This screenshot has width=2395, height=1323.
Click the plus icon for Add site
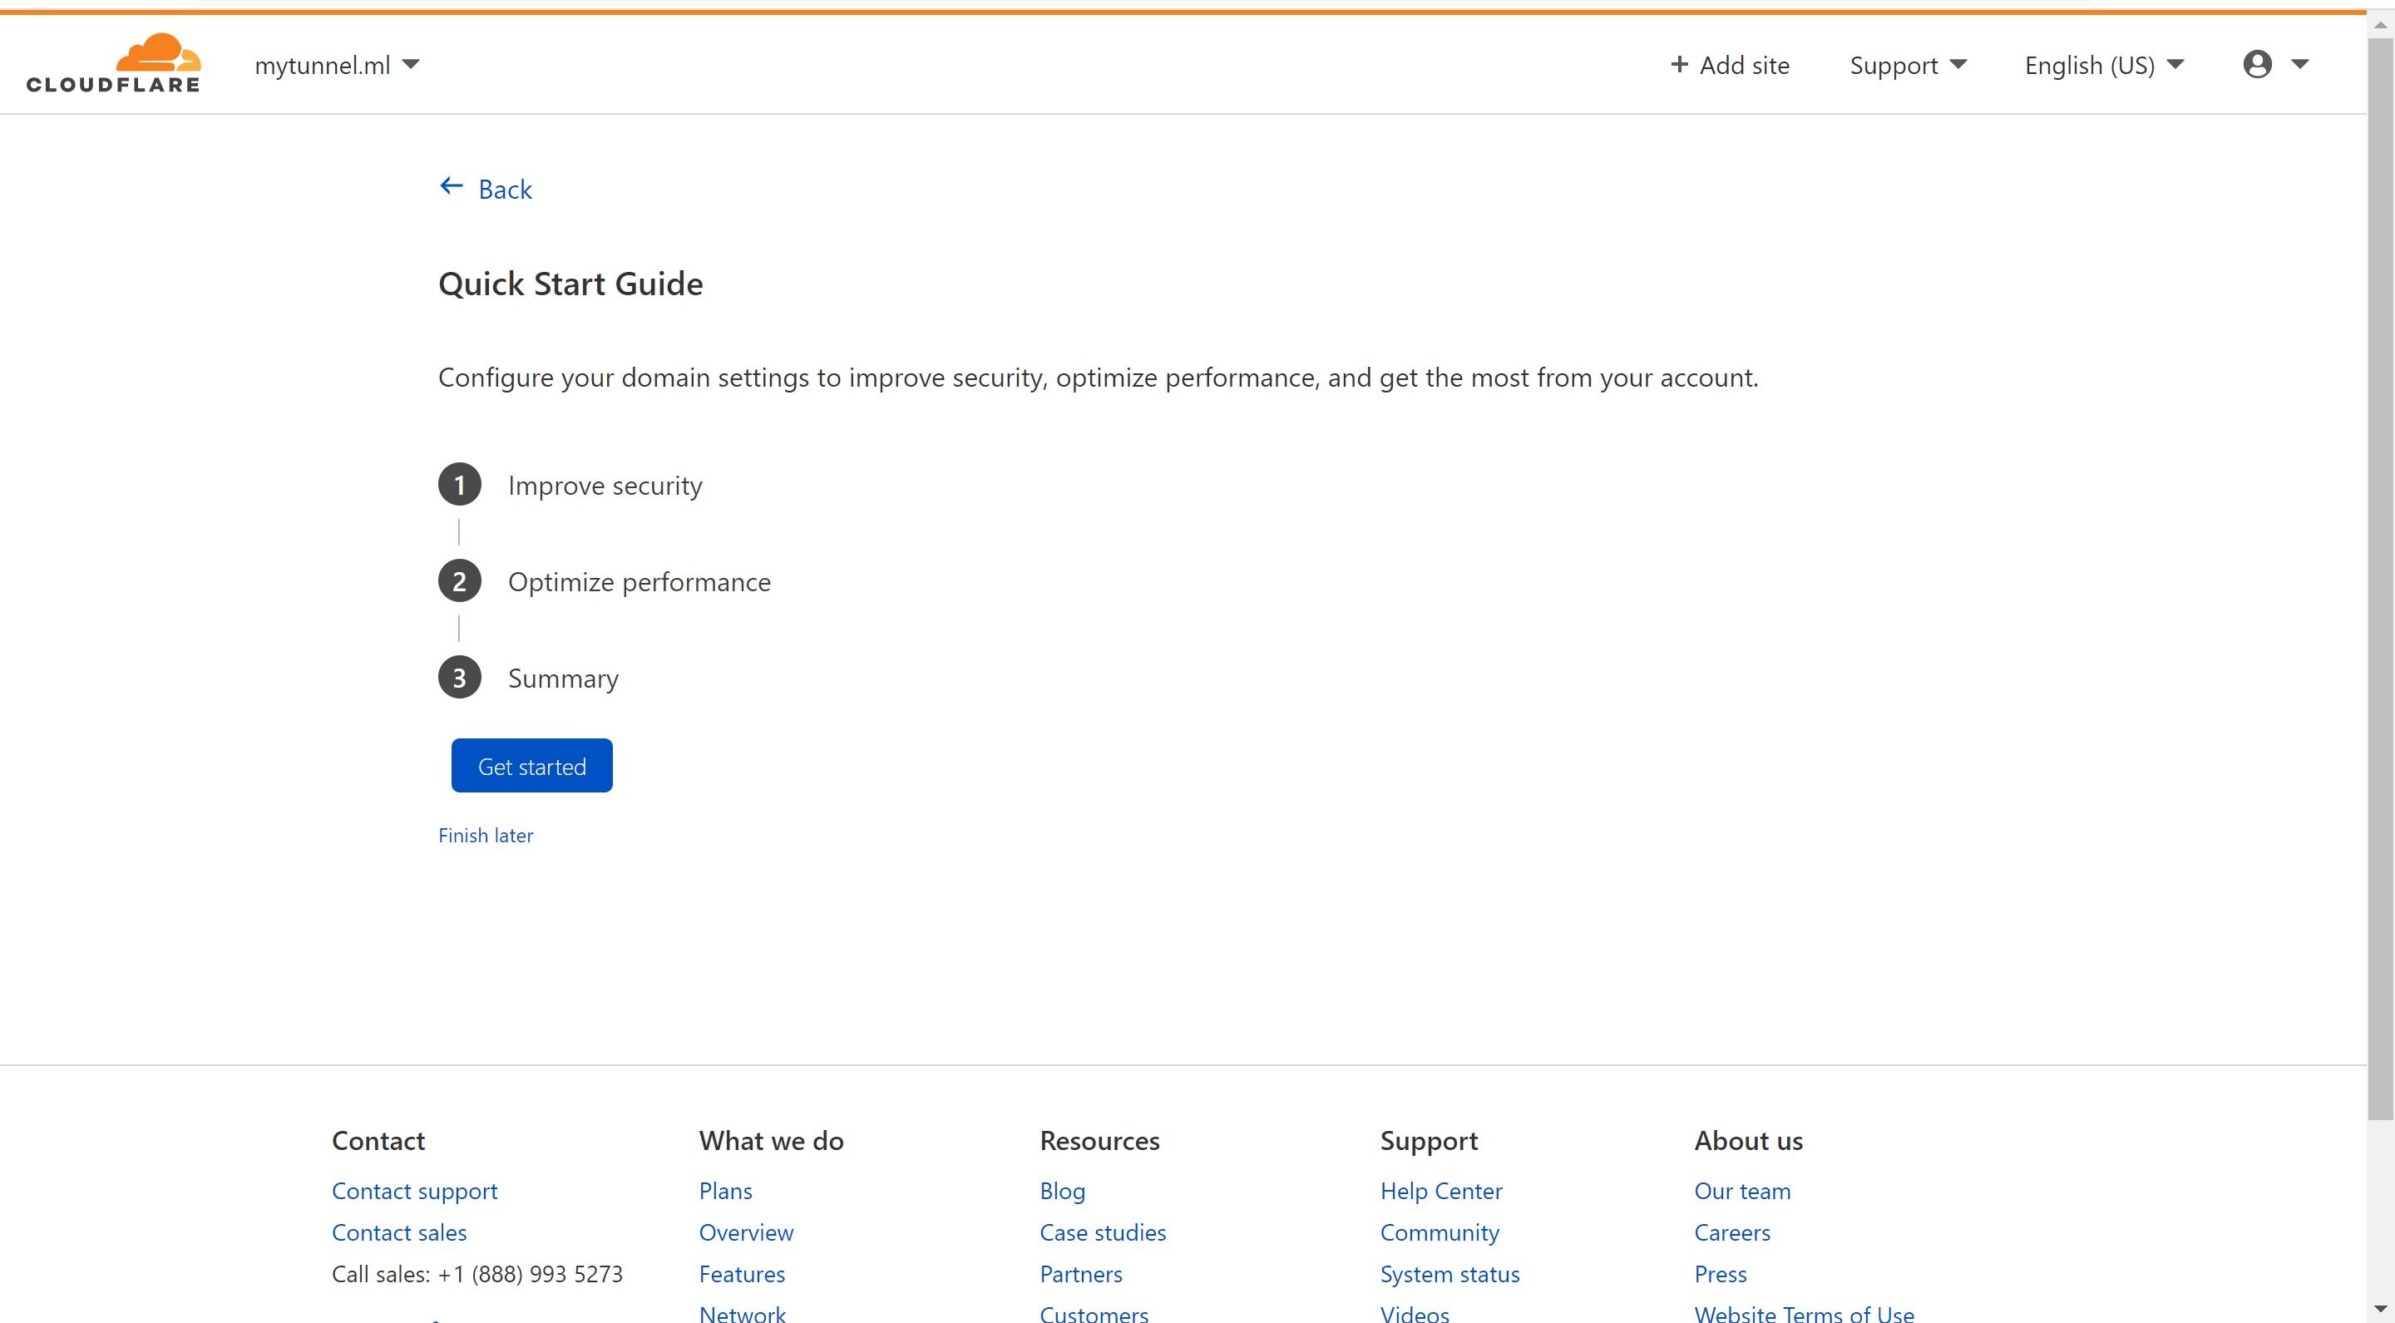1679,64
